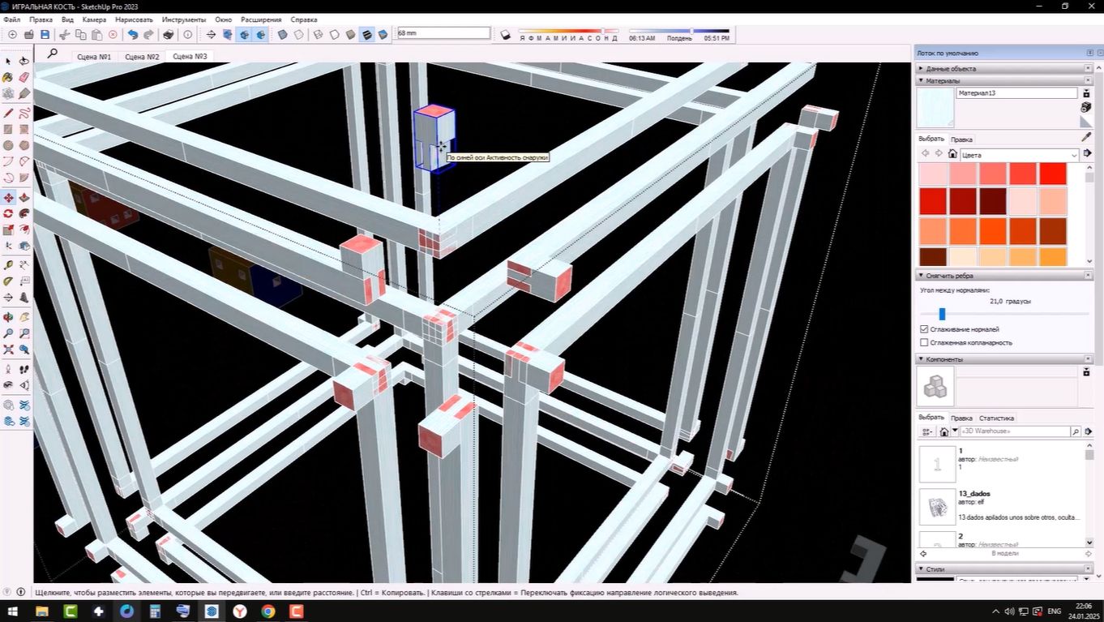
Task: Click the normals angle slider handle
Action: click(942, 314)
